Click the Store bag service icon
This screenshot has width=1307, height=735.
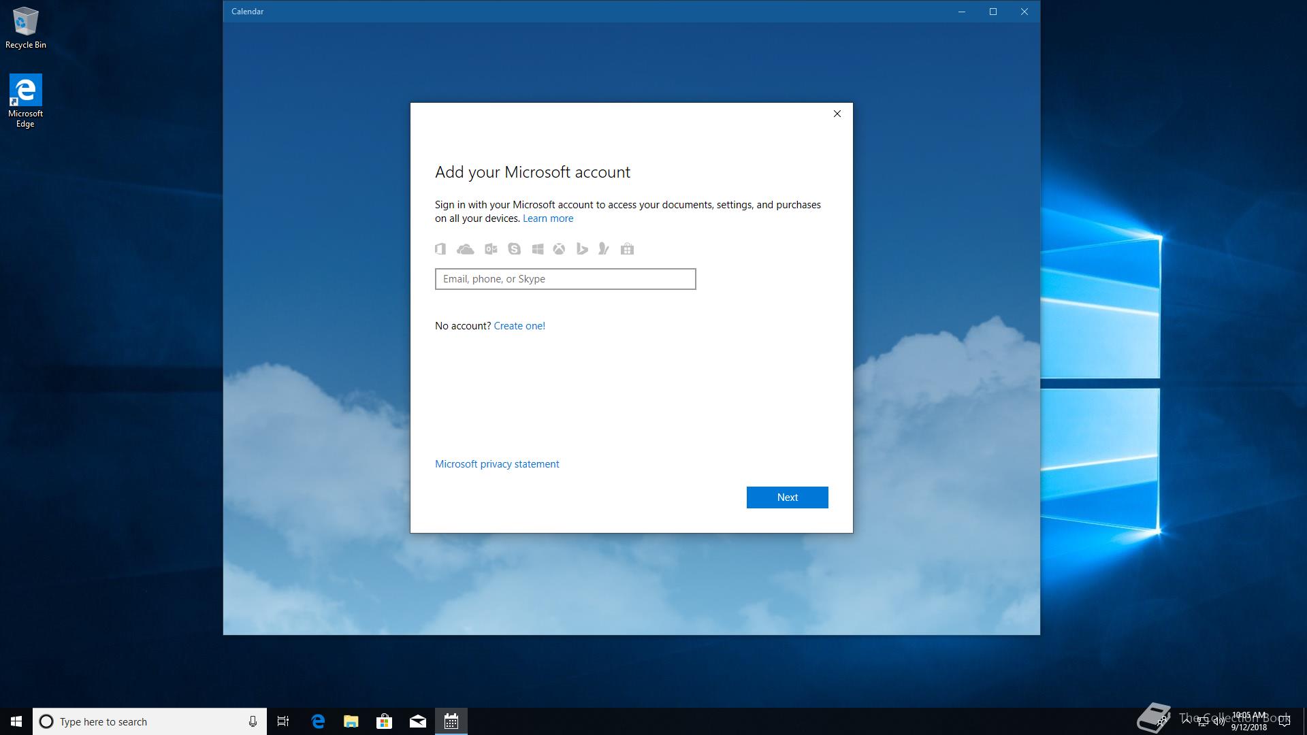[628, 249]
